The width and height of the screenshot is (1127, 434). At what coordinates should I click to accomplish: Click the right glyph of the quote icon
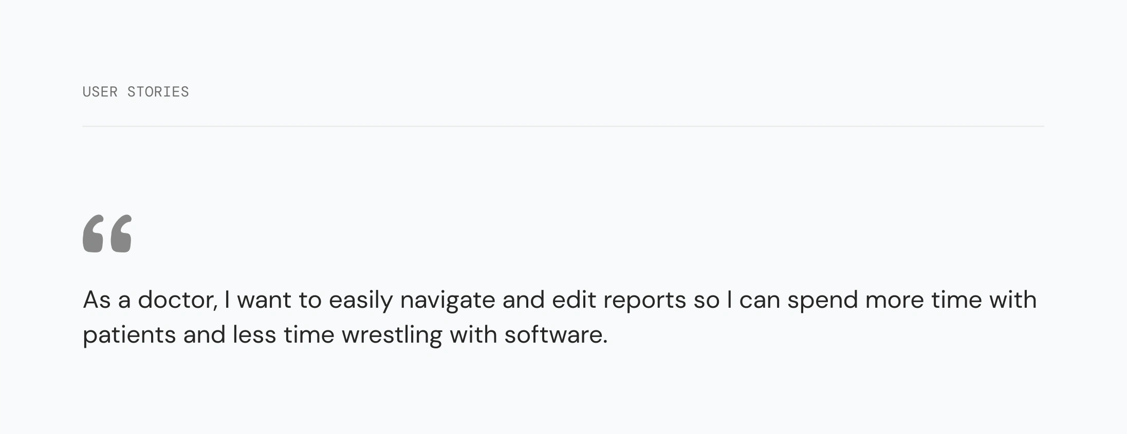click(121, 234)
